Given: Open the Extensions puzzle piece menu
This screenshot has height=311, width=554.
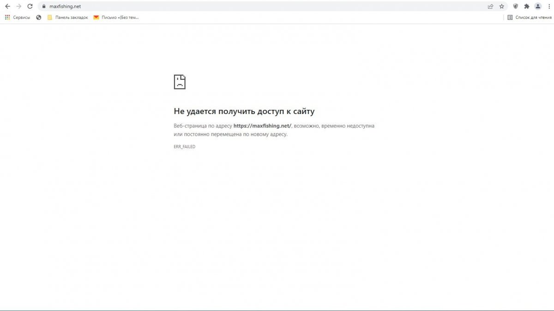Looking at the screenshot, I should (x=526, y=6).
